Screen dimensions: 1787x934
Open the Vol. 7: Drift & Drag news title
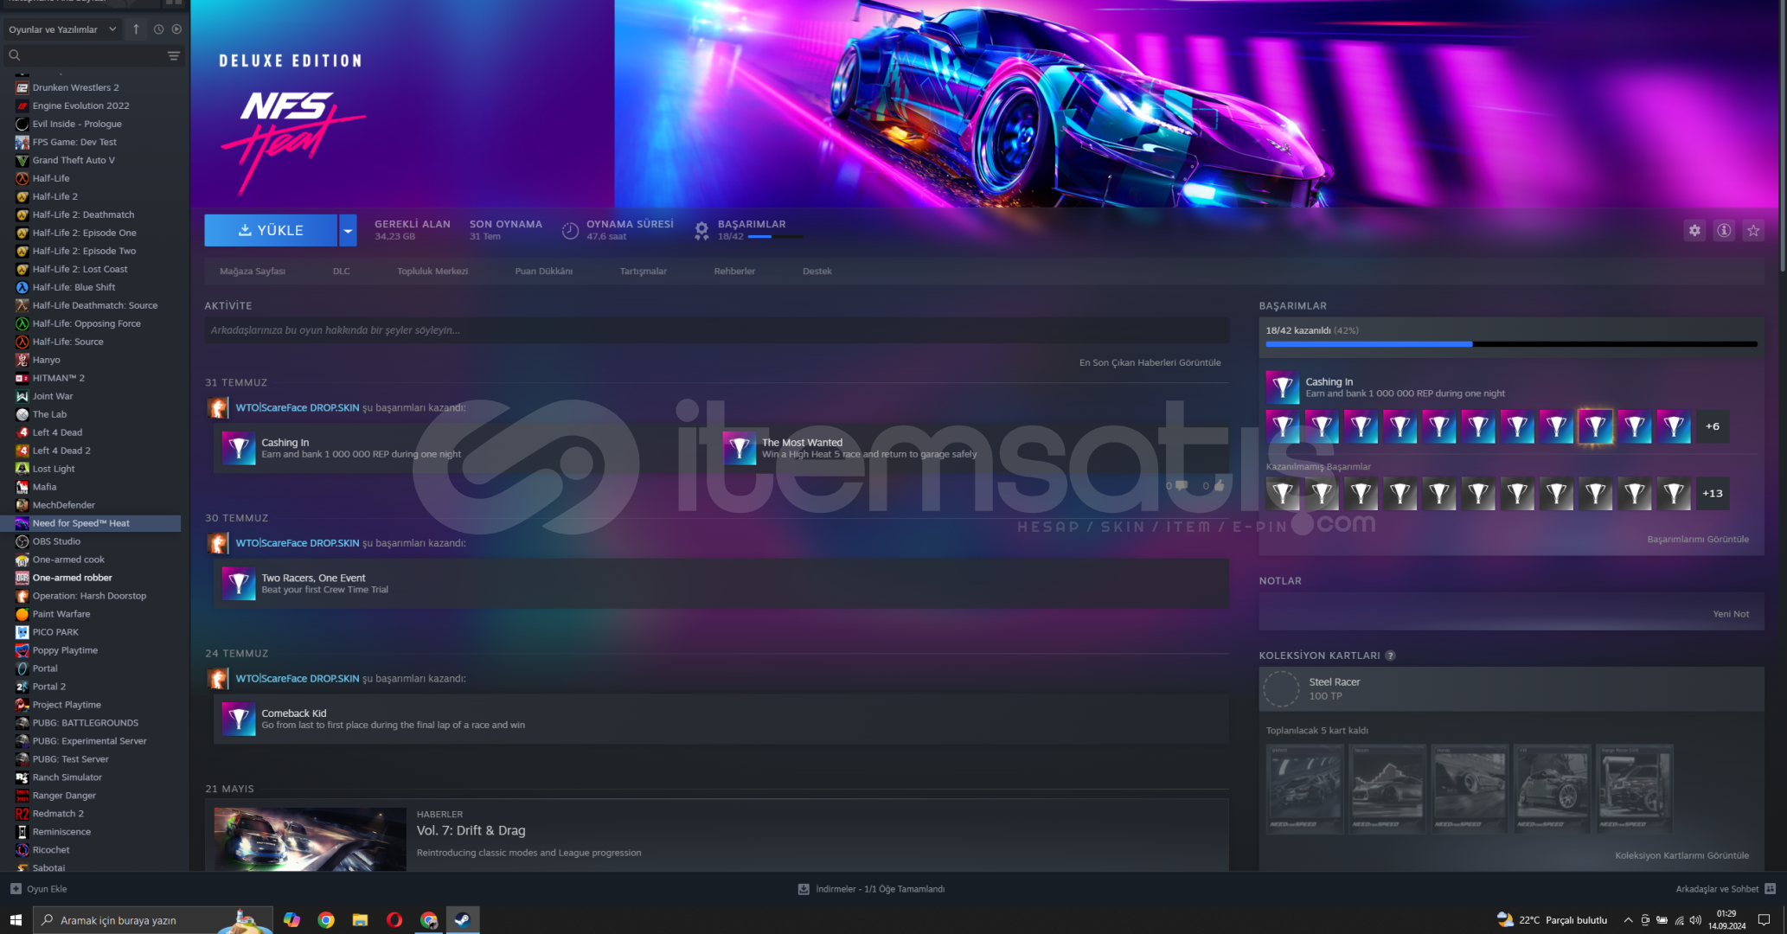pyautogui.click(x=471, y=830)
